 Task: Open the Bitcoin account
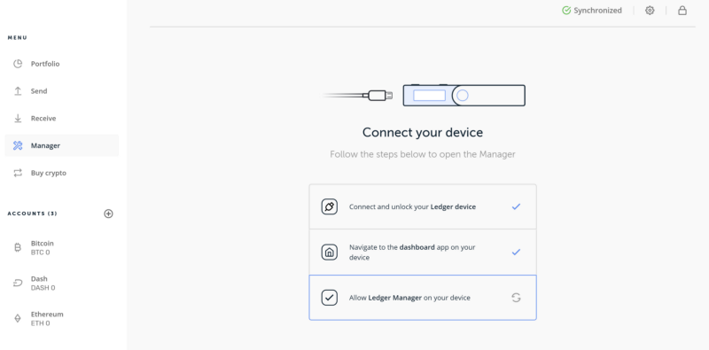point(61,247)
